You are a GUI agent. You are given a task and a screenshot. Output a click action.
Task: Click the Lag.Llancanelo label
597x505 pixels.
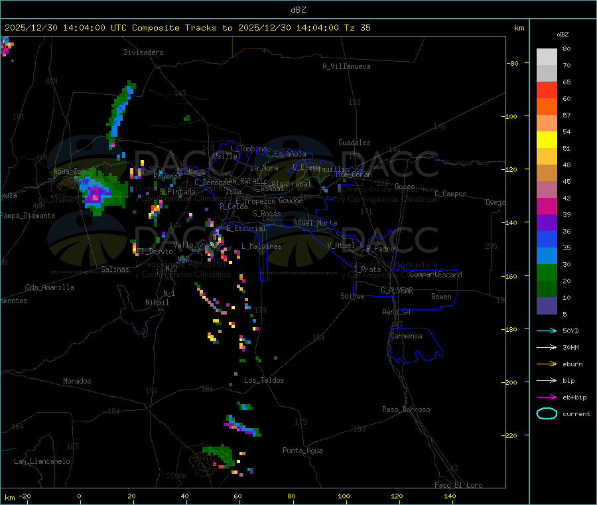(x=42, y=461)
